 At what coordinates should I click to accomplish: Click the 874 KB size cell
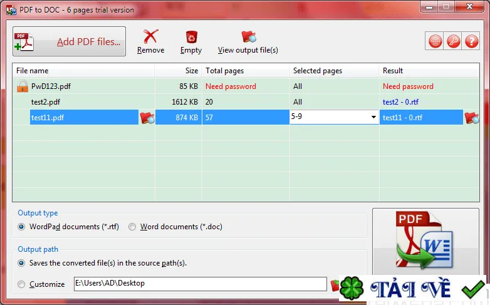click(187, 118)
